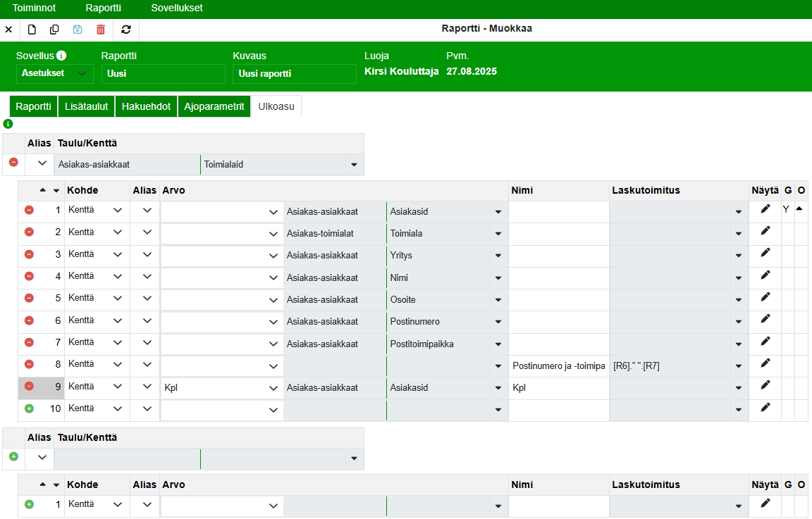
Task: Toggle the G cell on row 2
Action: click(787, 232)
